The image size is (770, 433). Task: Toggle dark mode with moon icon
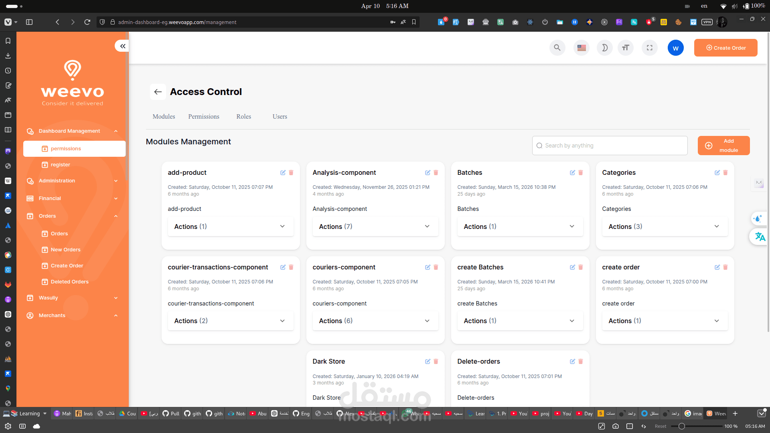coord(604,48)
